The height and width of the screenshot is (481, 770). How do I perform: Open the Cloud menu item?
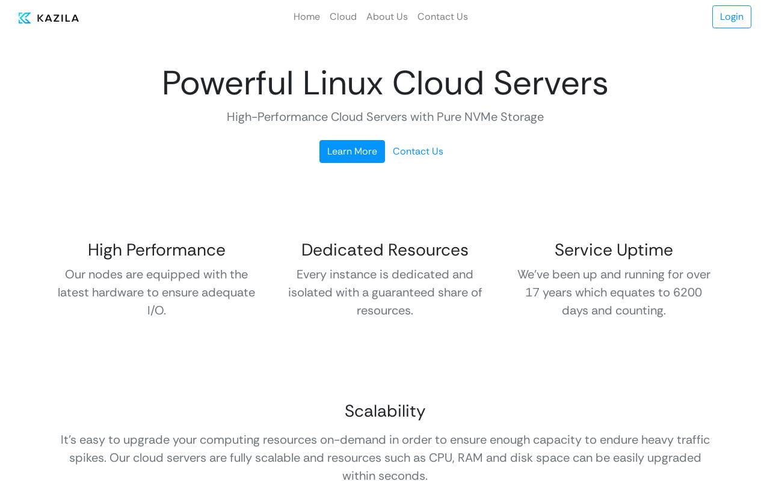point(343,17)
